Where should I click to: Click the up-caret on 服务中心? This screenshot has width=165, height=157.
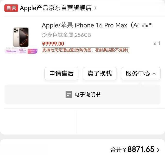point(154,74)
